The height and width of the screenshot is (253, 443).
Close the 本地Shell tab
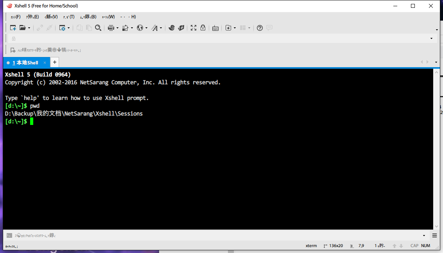[x=45, y=62]
